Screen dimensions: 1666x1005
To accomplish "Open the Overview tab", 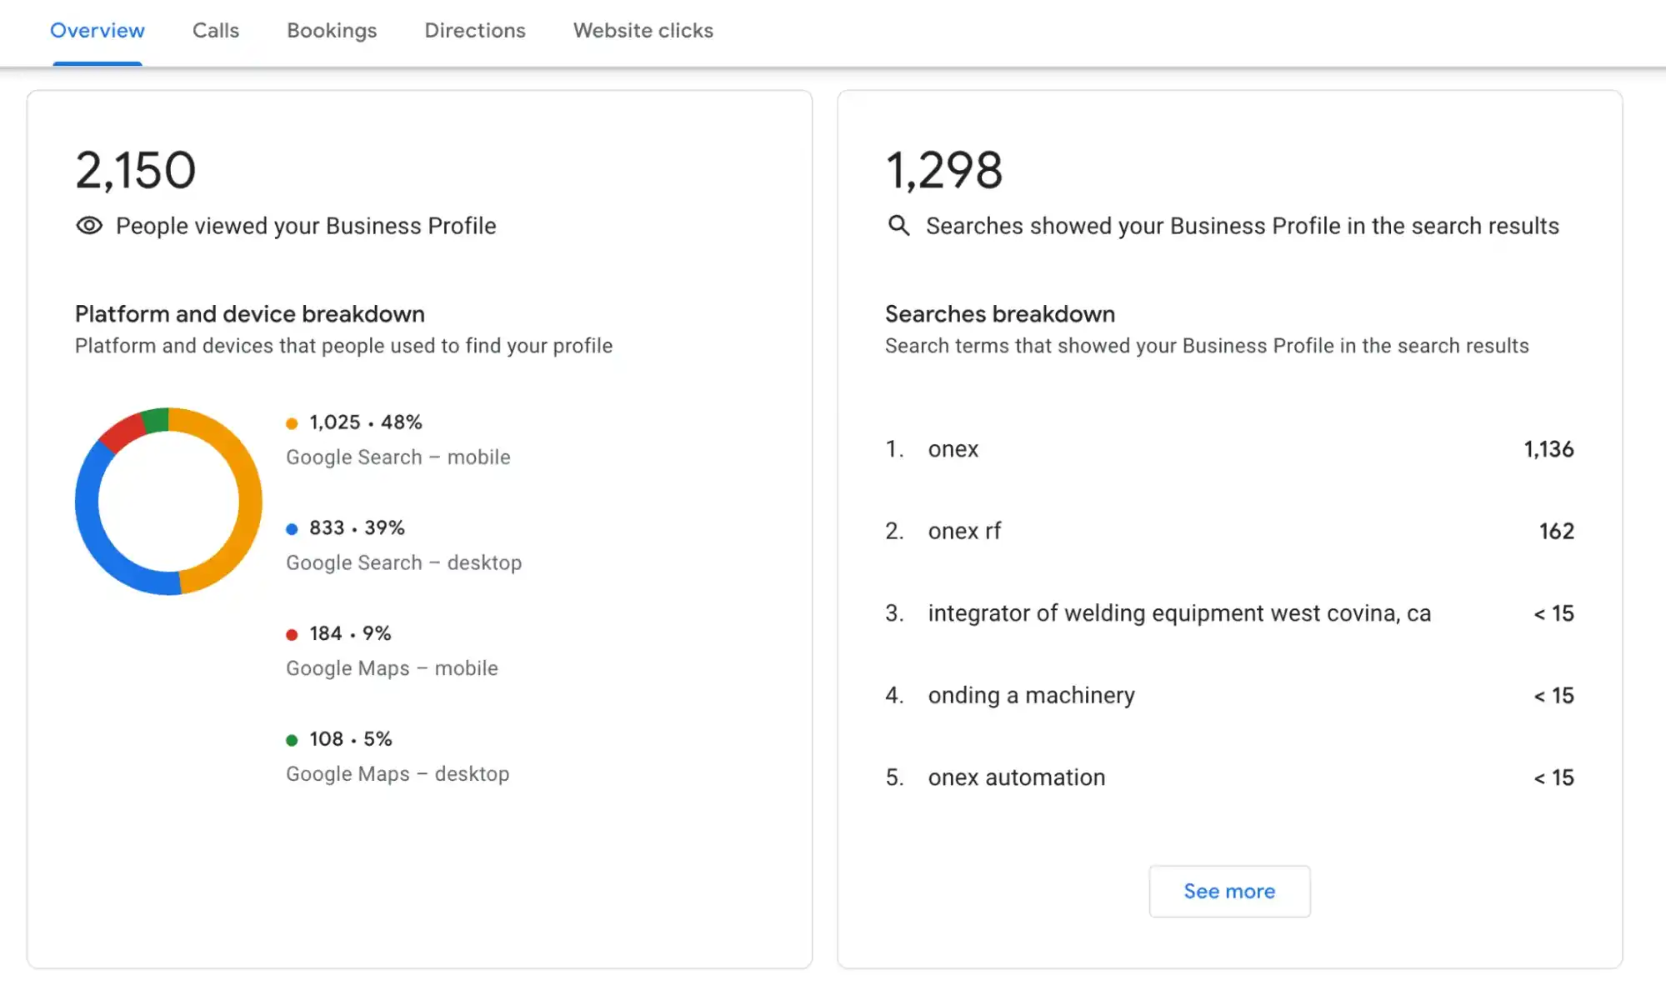I will (98, 31).
